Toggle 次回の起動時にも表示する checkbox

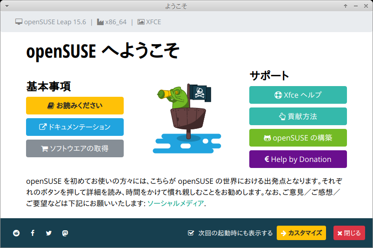pyautogui.click(x=191, y=233)
